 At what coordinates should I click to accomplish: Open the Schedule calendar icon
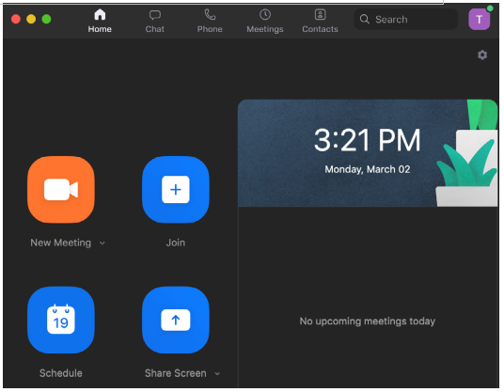[x=61, y=321]
